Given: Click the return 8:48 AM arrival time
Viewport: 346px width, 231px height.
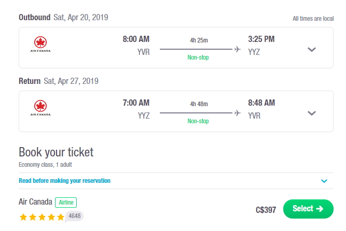Looking at the screenshot, I should [x=261, y=103].
